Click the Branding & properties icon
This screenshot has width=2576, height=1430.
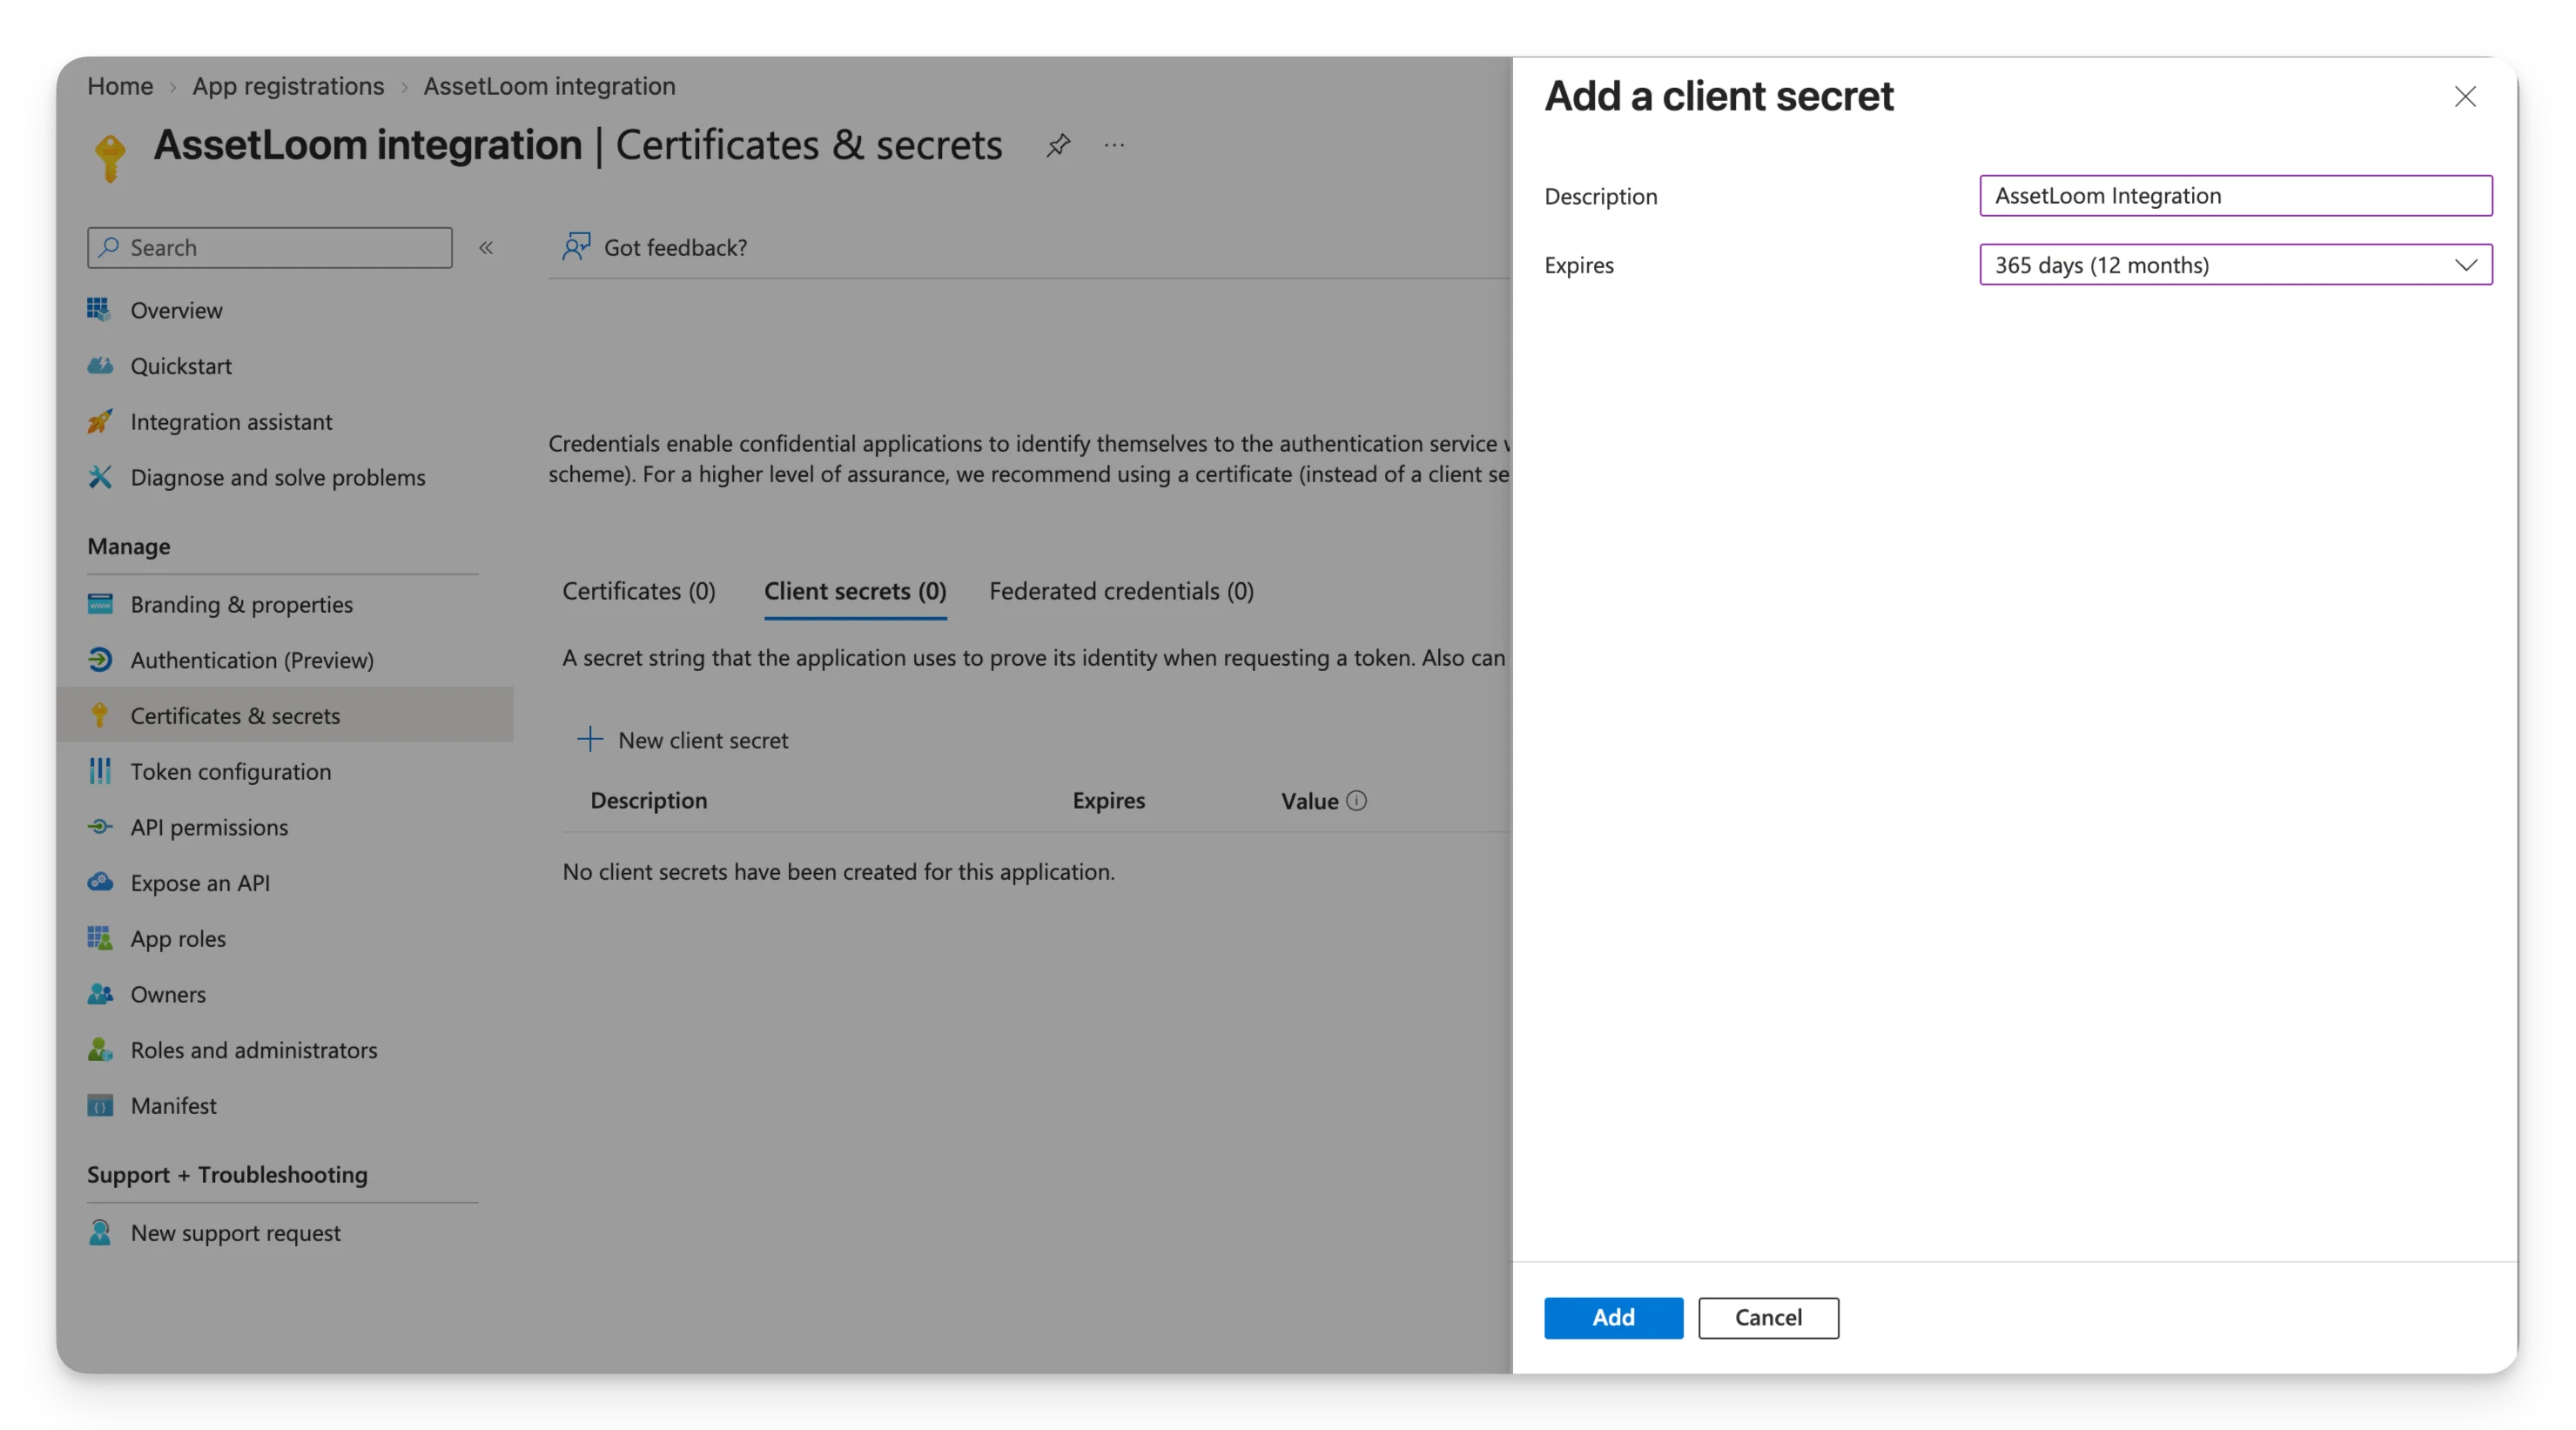coord(99,604)
